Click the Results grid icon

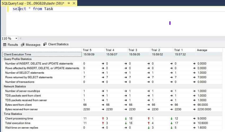[5, 45]
